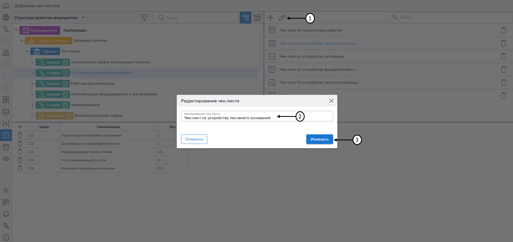The height and width of the screenshot is (242, 513).
Task: Click the Наименование чек-листа input field
Action: click(x=257, y=118)
